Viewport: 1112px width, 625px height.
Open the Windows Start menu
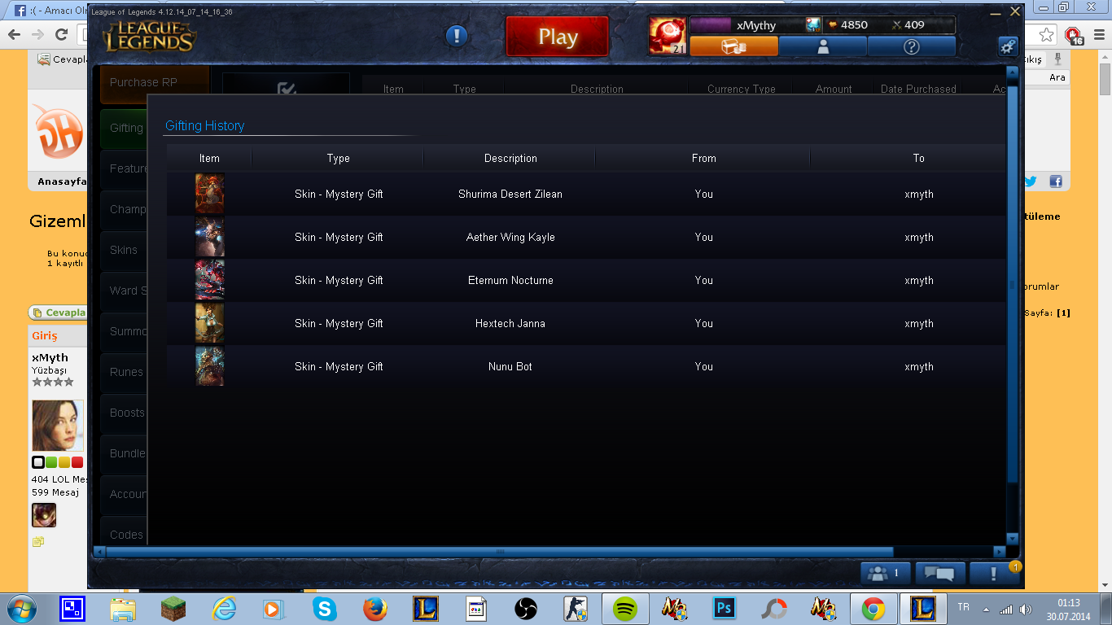point(20,609)
